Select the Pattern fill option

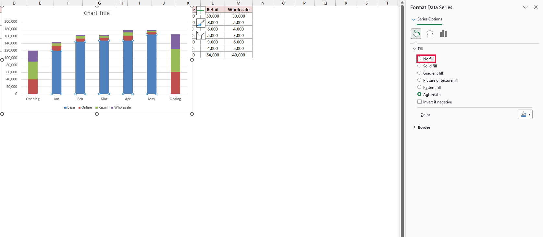click(x=429, y=87)
